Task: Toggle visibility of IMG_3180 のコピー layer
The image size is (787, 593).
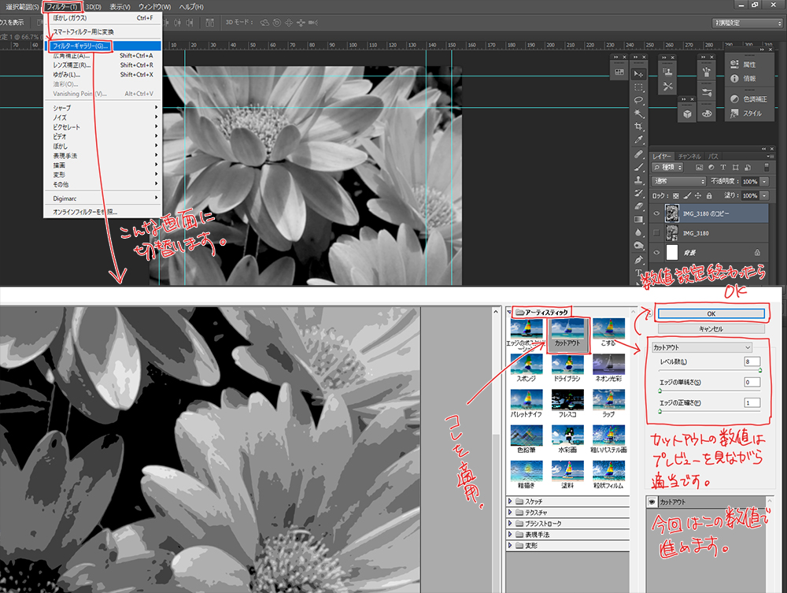Action: point(656,213)
